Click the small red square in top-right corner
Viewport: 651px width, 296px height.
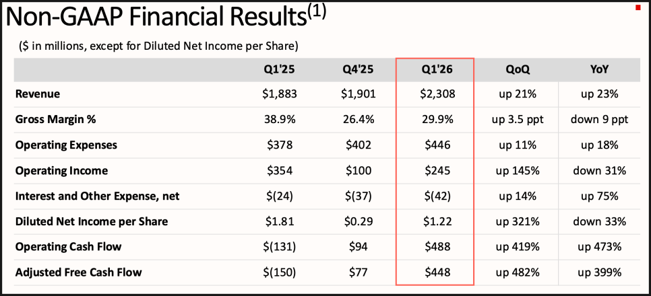click(x=638, y=7)
